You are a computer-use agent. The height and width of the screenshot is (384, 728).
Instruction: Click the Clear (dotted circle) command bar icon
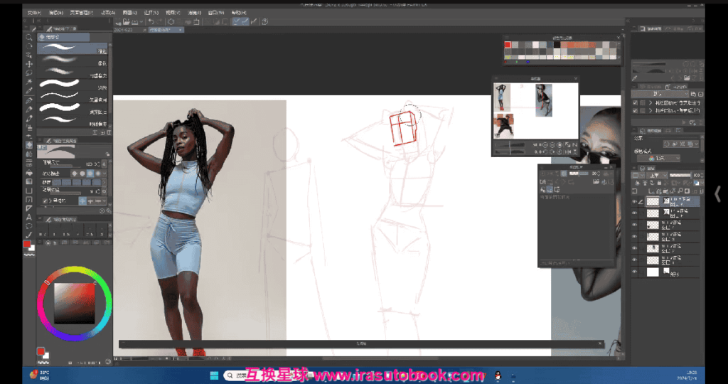[171, 22]
